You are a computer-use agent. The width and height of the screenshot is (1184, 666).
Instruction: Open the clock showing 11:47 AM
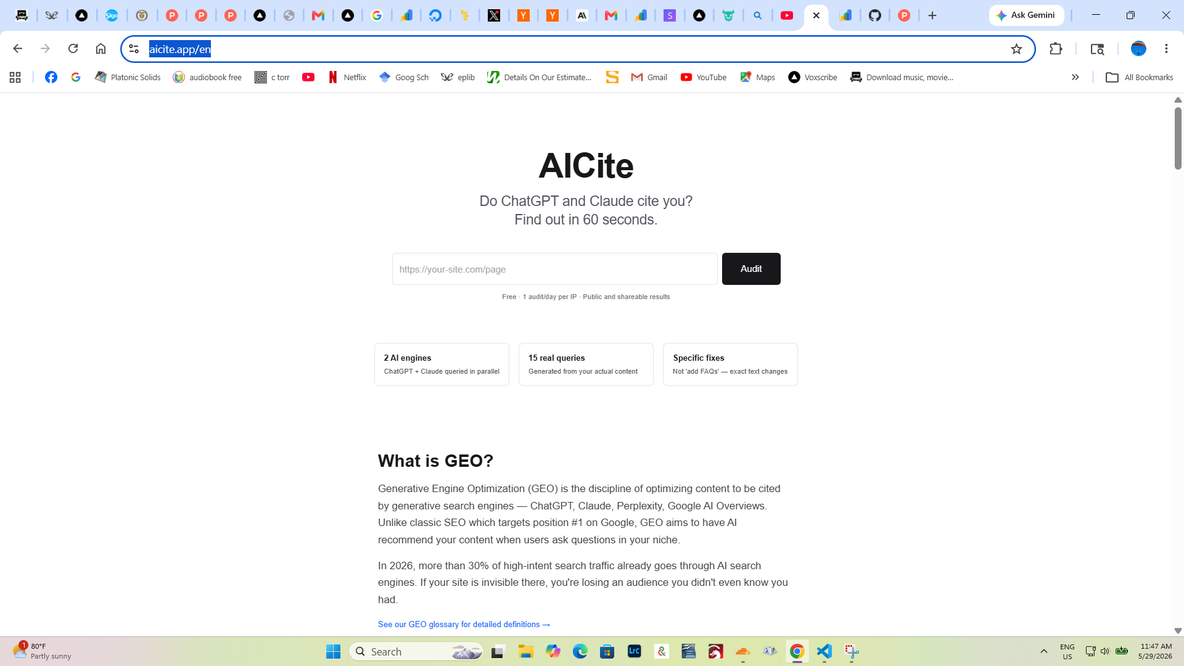click(x=1154, y=651)
